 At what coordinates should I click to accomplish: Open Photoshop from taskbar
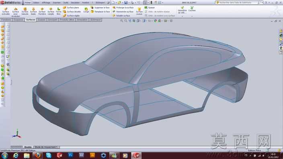(70, 155)
